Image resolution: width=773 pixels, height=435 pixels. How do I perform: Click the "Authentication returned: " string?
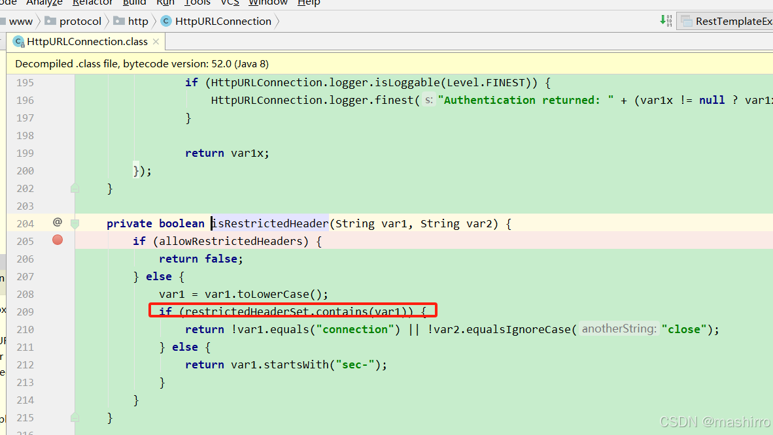pyautogui.click(x=526, y=101)
